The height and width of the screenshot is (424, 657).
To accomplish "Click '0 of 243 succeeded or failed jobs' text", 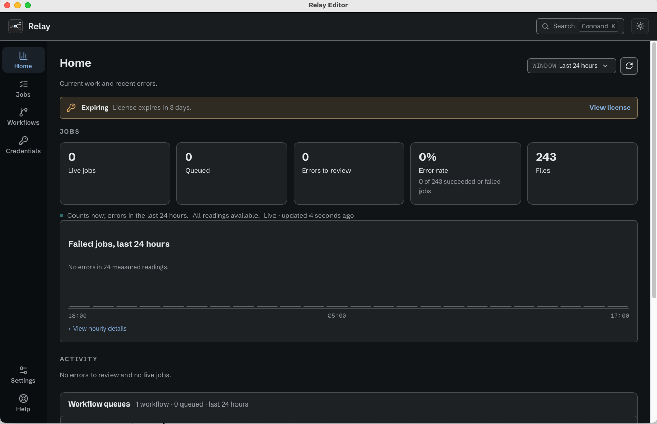I will tap(460, 186).
